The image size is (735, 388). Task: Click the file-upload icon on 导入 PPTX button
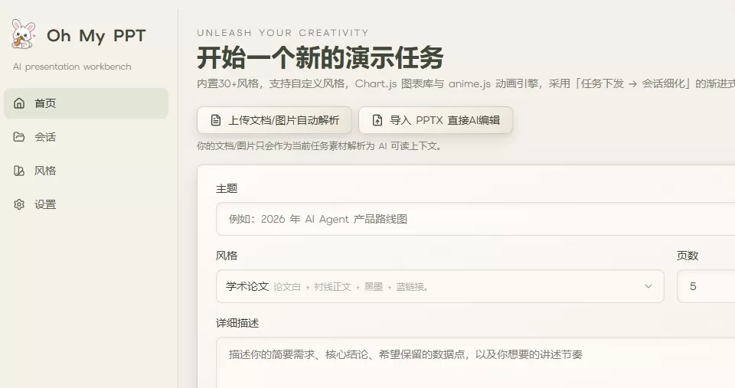pyautogui.click(x=377, y=120)
